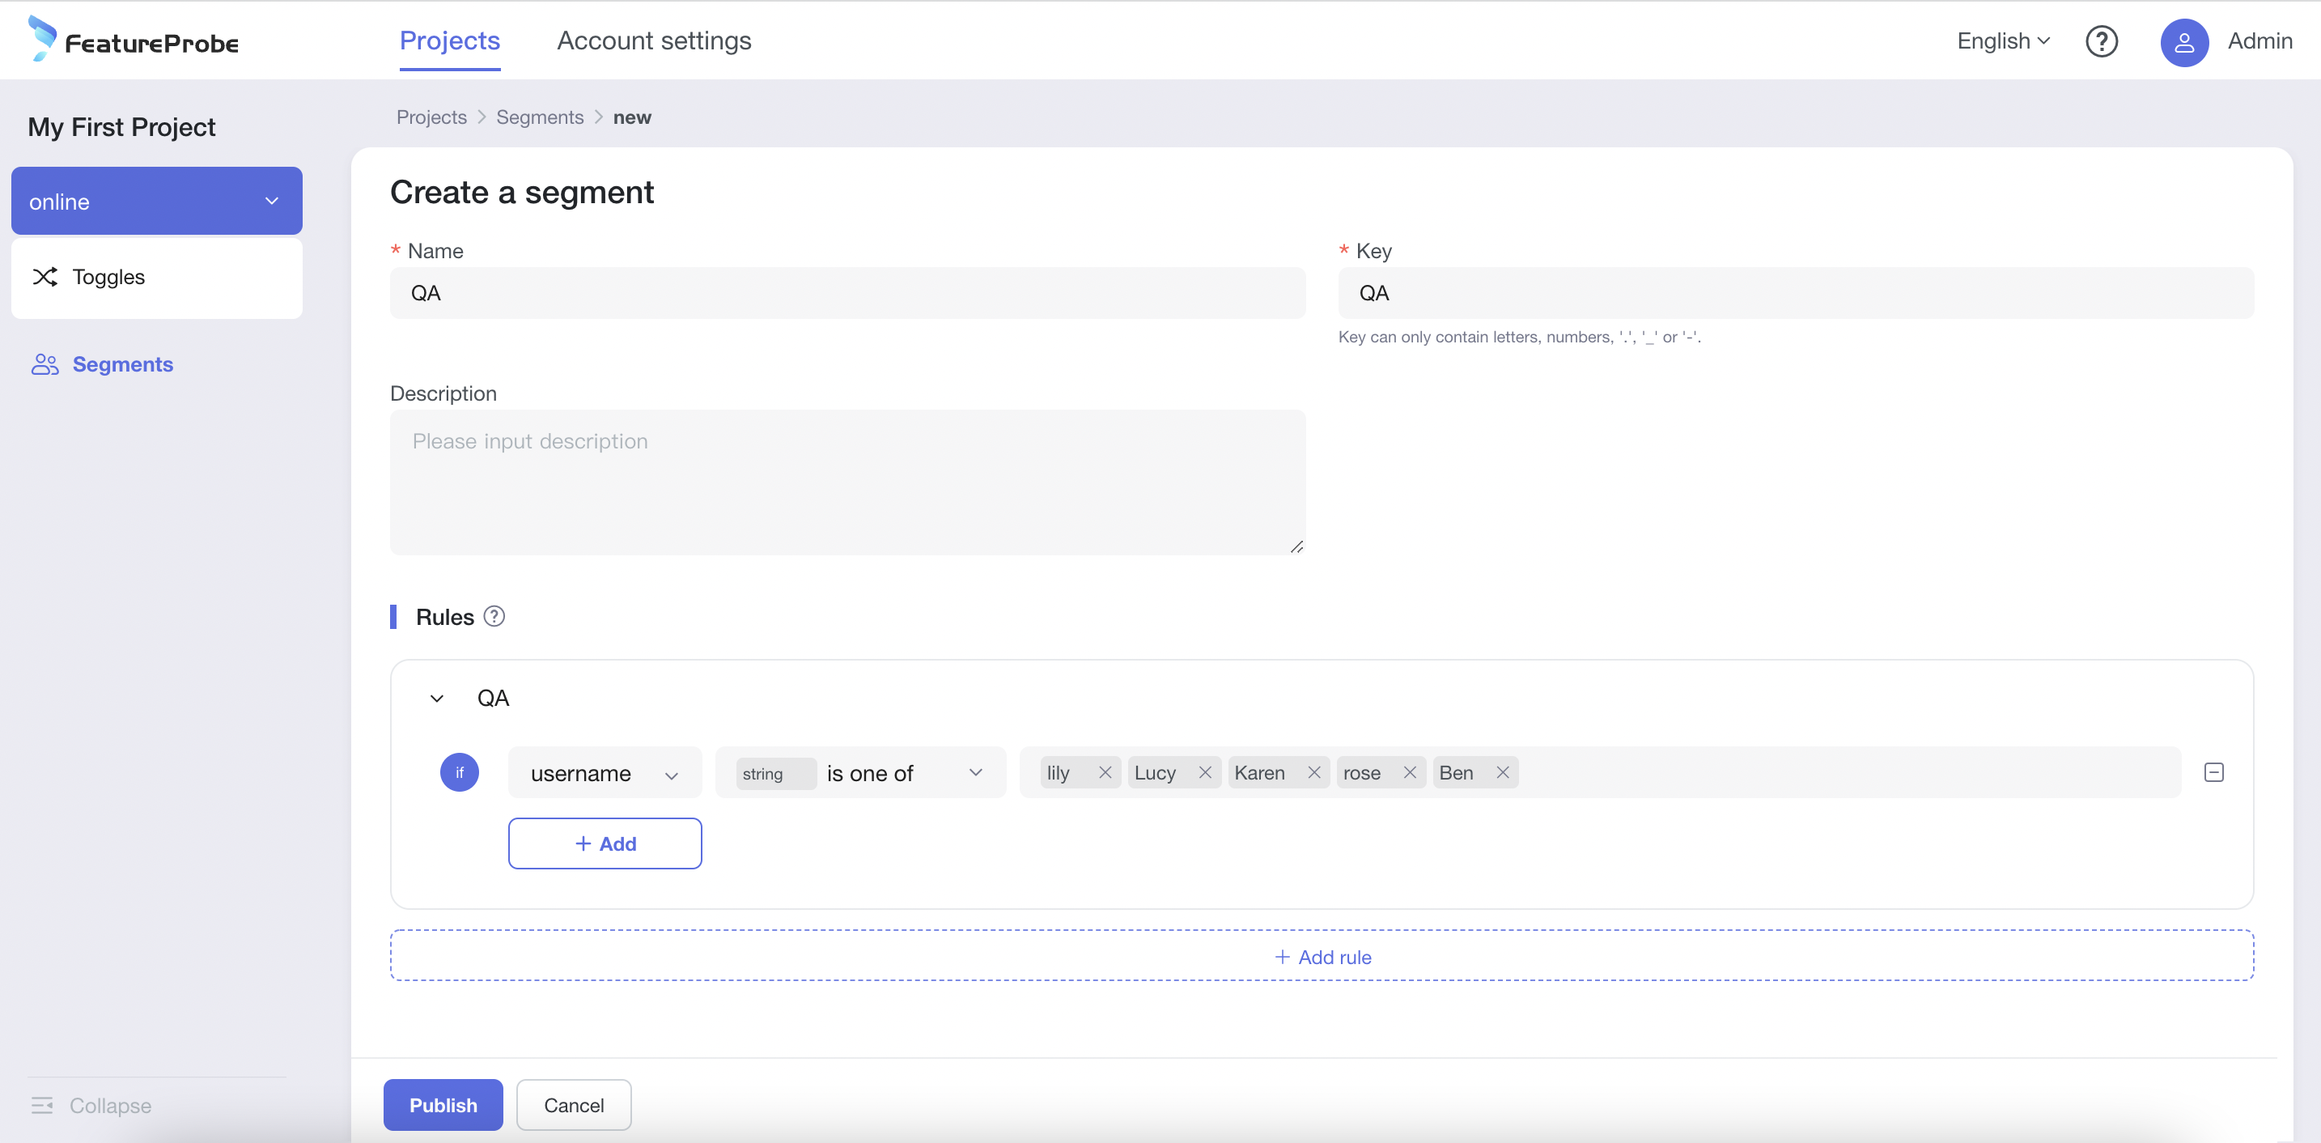The height and width of the screenshot is (1143, 2321).
Task: Click the Admin user avatar icon
Action: 2183,41
